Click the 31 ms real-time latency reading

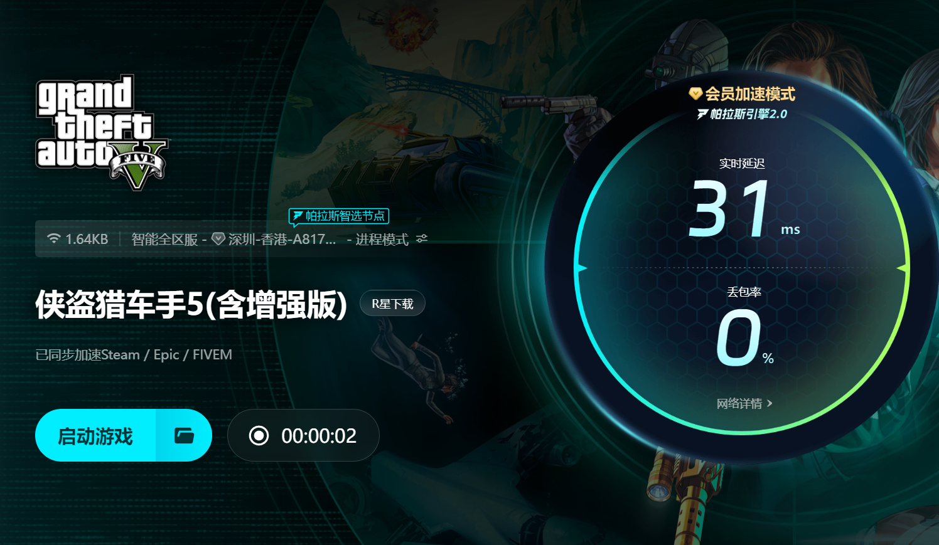point(745,208)
